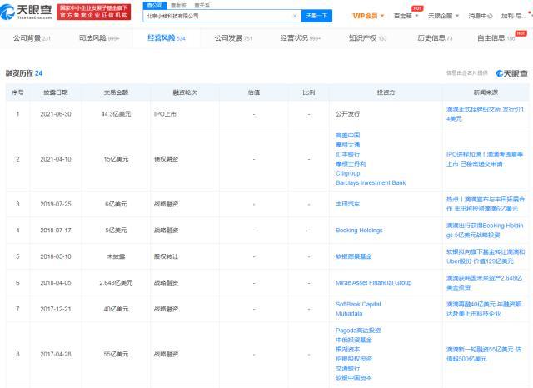The height and width of the screenshot is (388, 533).
Task: Open news link about 2.648亿美金投资
Action: [x=484, y=283]
